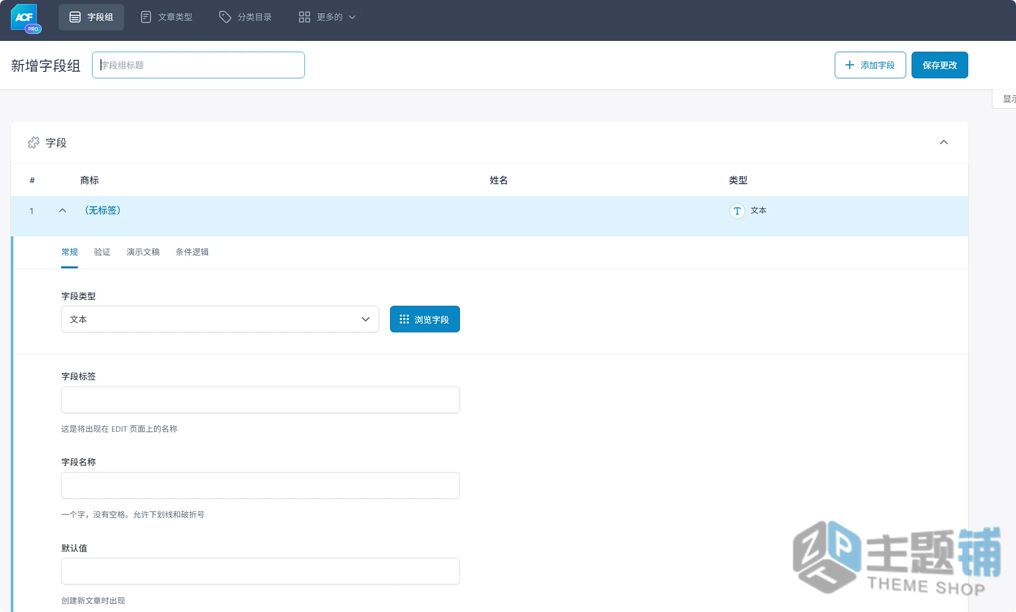
Task: Click the 更多的 grid icon
Action: tap(304, 17)
